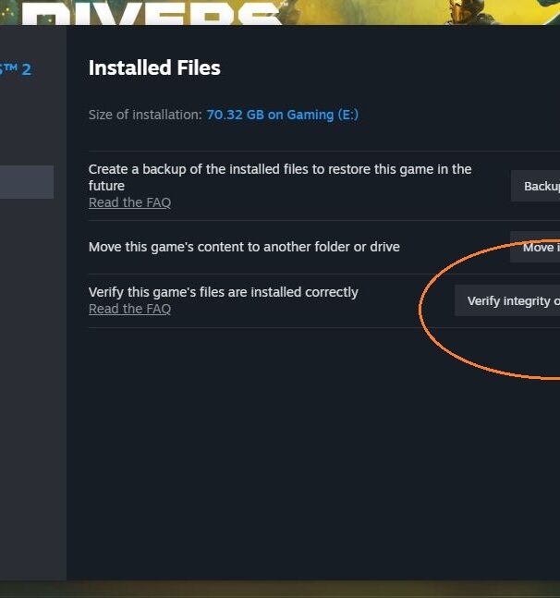Click the Installed Files heading
The image size is (560, 598).
click(154, 67)
